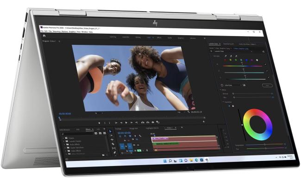Pick HSL remove color eyedropper

(236, 56)
